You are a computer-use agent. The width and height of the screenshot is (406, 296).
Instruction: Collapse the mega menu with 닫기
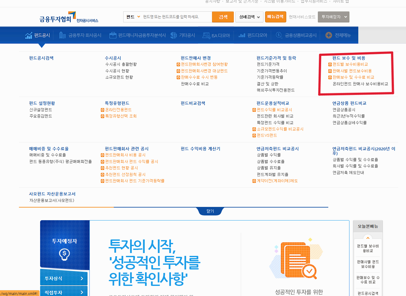tap(210, 211)
